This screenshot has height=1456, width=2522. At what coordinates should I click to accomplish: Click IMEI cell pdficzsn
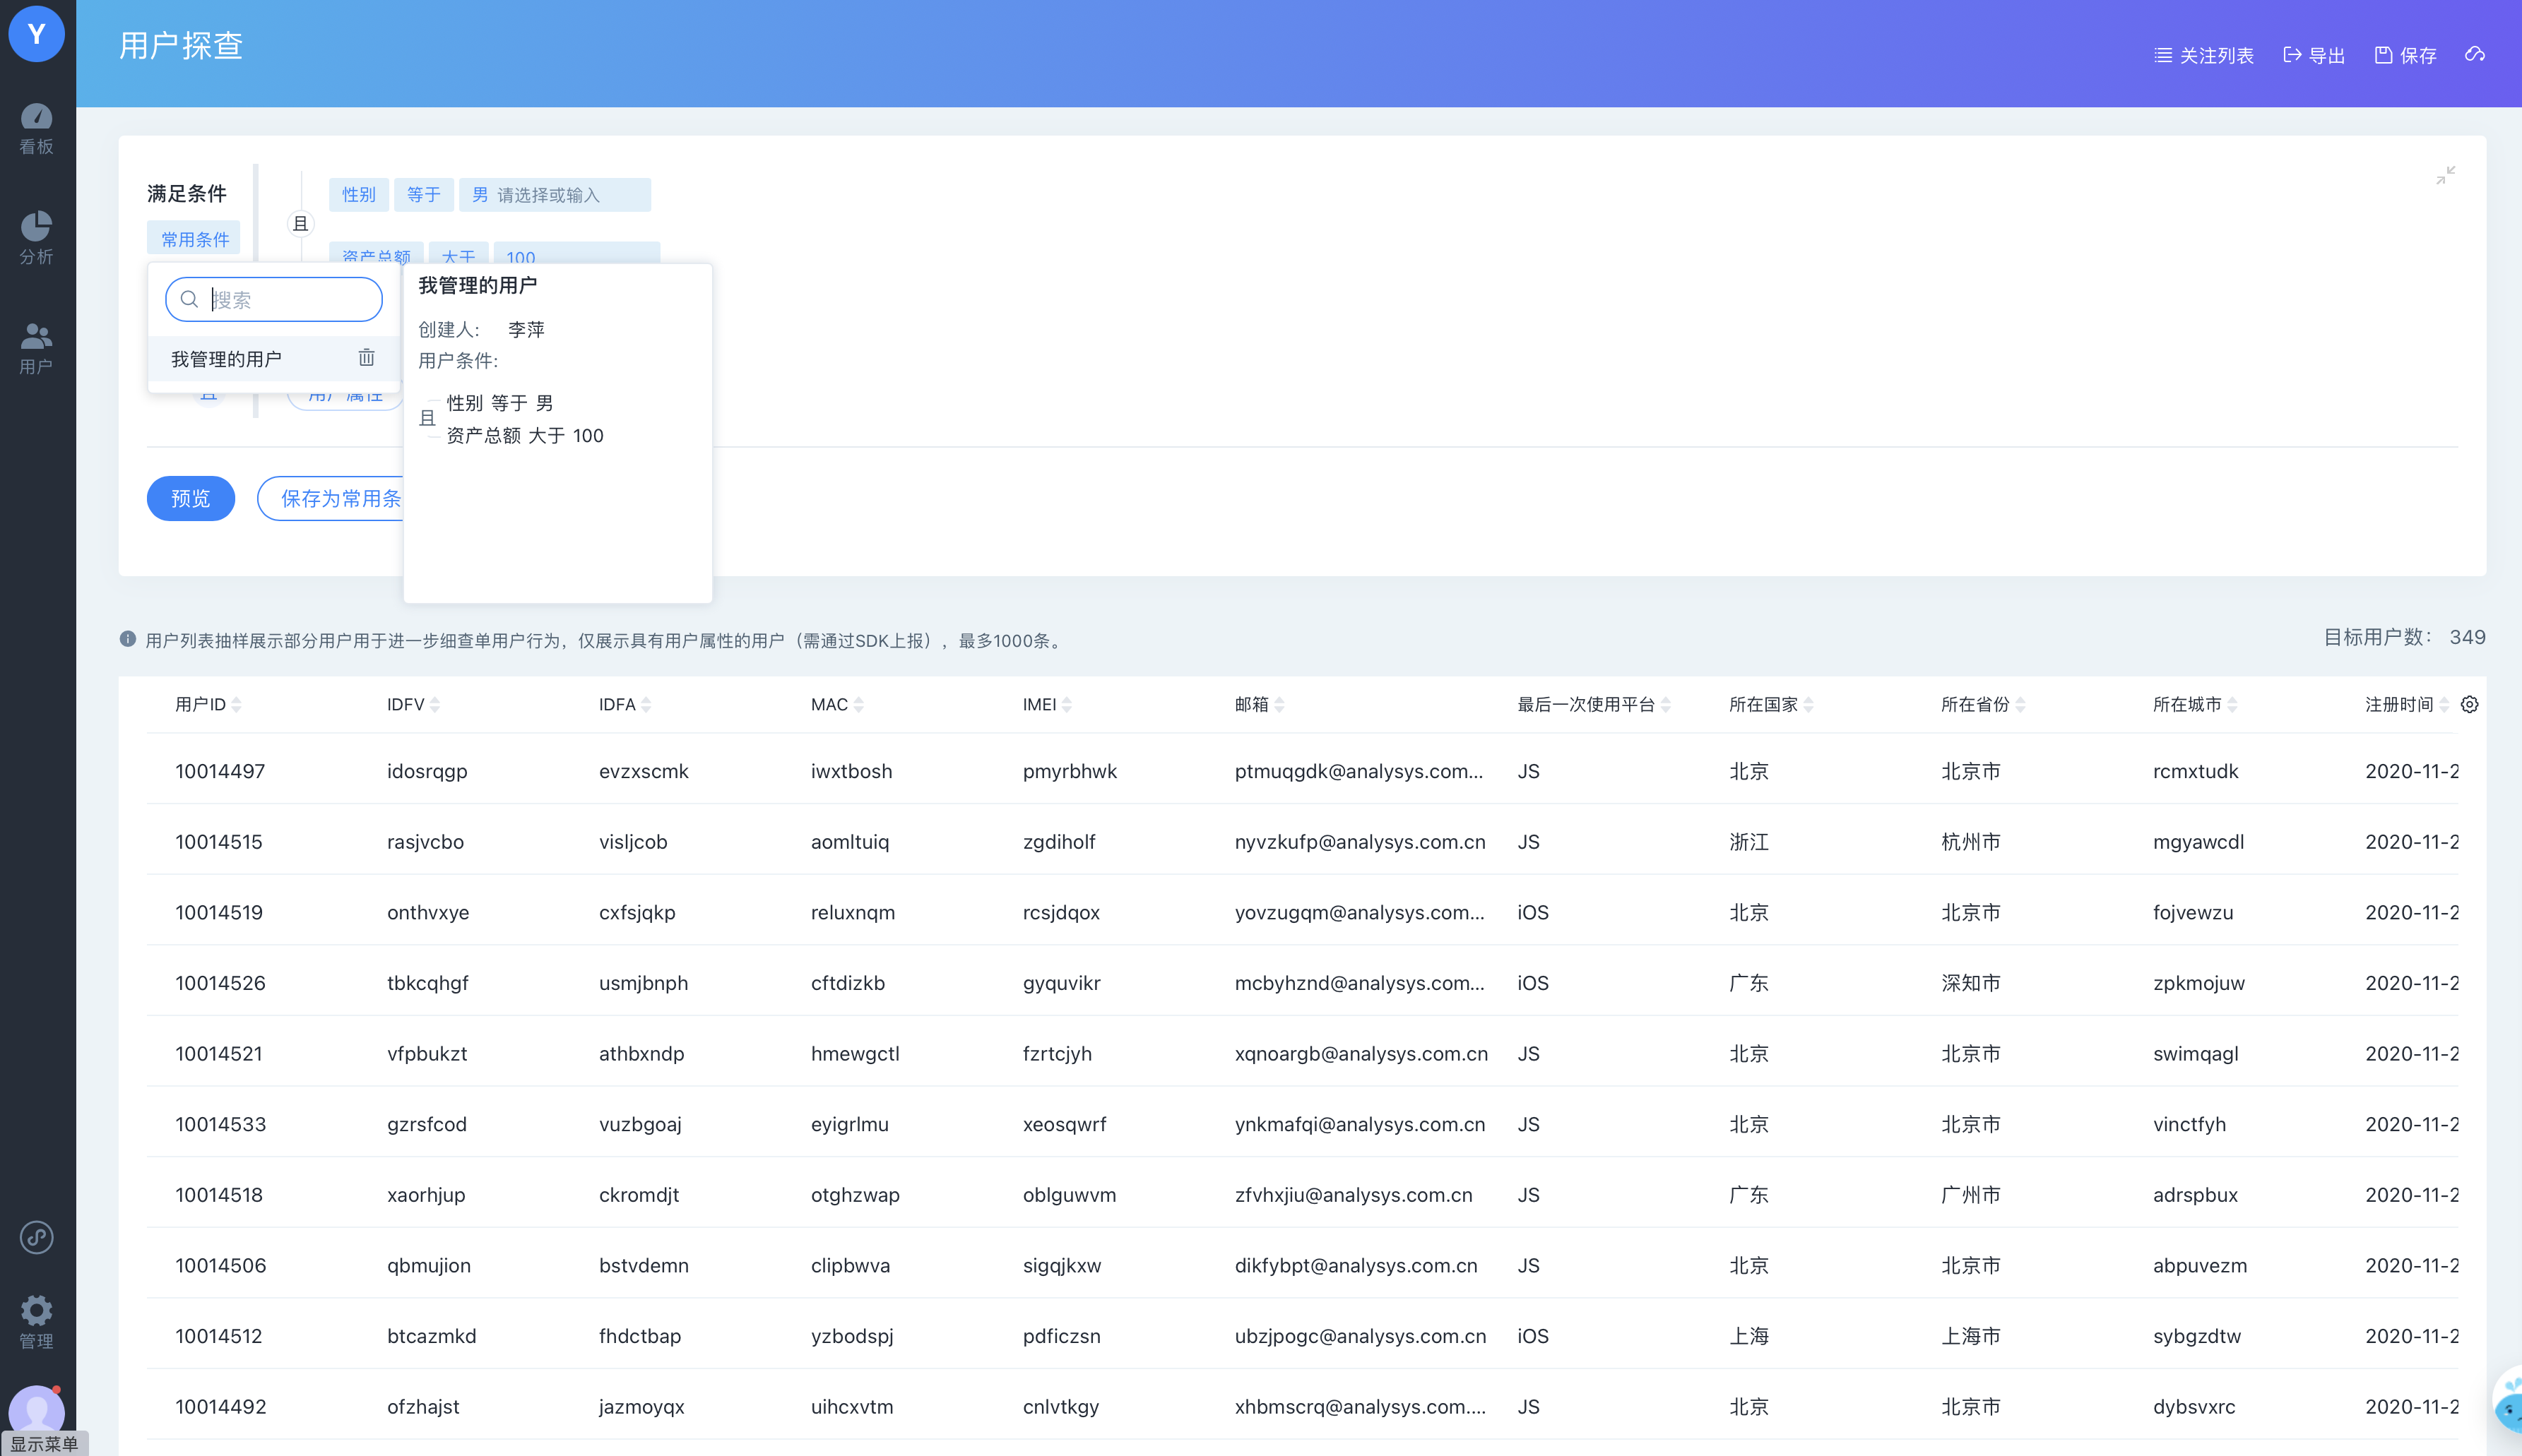[x=1061, y=1336]
